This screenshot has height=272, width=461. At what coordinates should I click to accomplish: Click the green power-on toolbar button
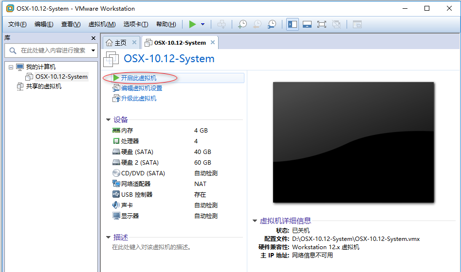(x=193, y=24)
